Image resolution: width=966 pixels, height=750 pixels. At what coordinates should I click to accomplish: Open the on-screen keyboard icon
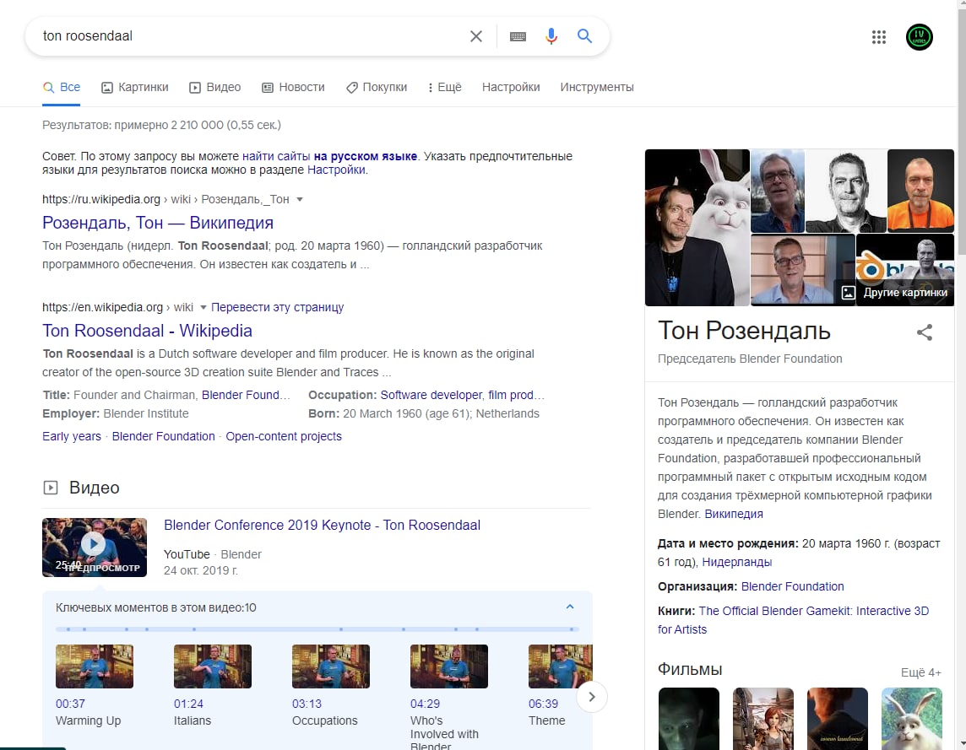pyautogui.click(x=518, y=36)
